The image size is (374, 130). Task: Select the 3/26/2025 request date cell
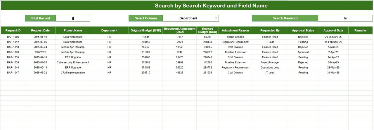point(40,52)
